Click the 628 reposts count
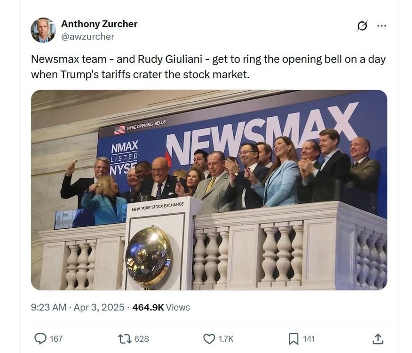Viewport: 412px width, 353px height. click(x=142, y=339)
